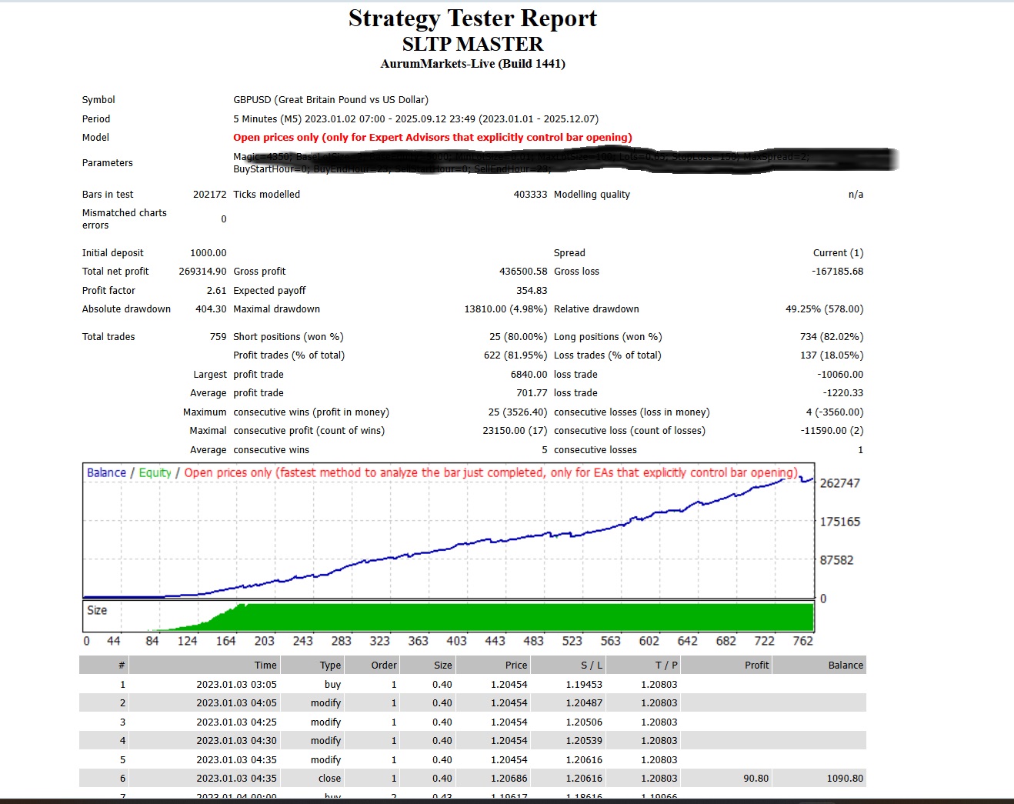Click the Strategy Tester Report title

[472, 18]
